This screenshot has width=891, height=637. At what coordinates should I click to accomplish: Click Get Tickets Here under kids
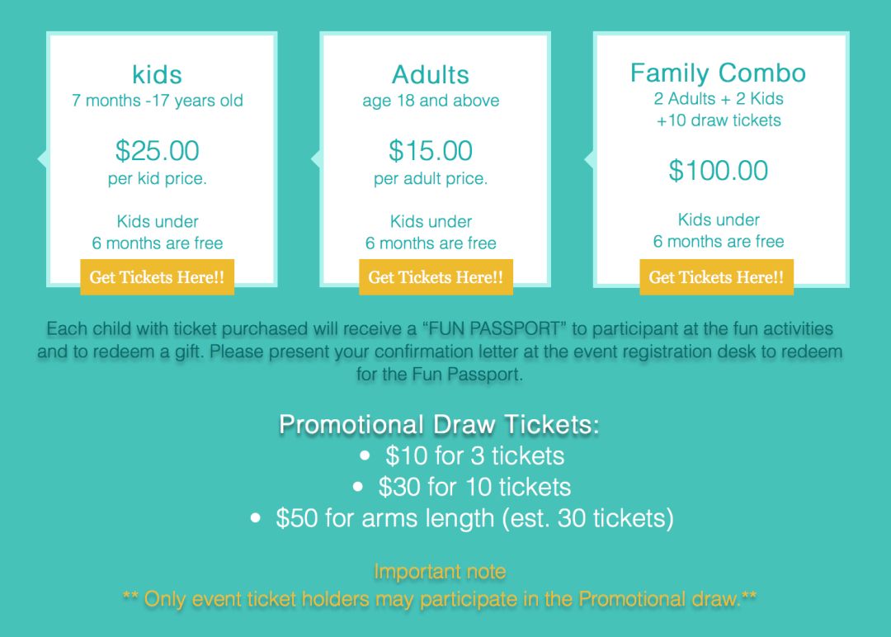pos(157,277)
